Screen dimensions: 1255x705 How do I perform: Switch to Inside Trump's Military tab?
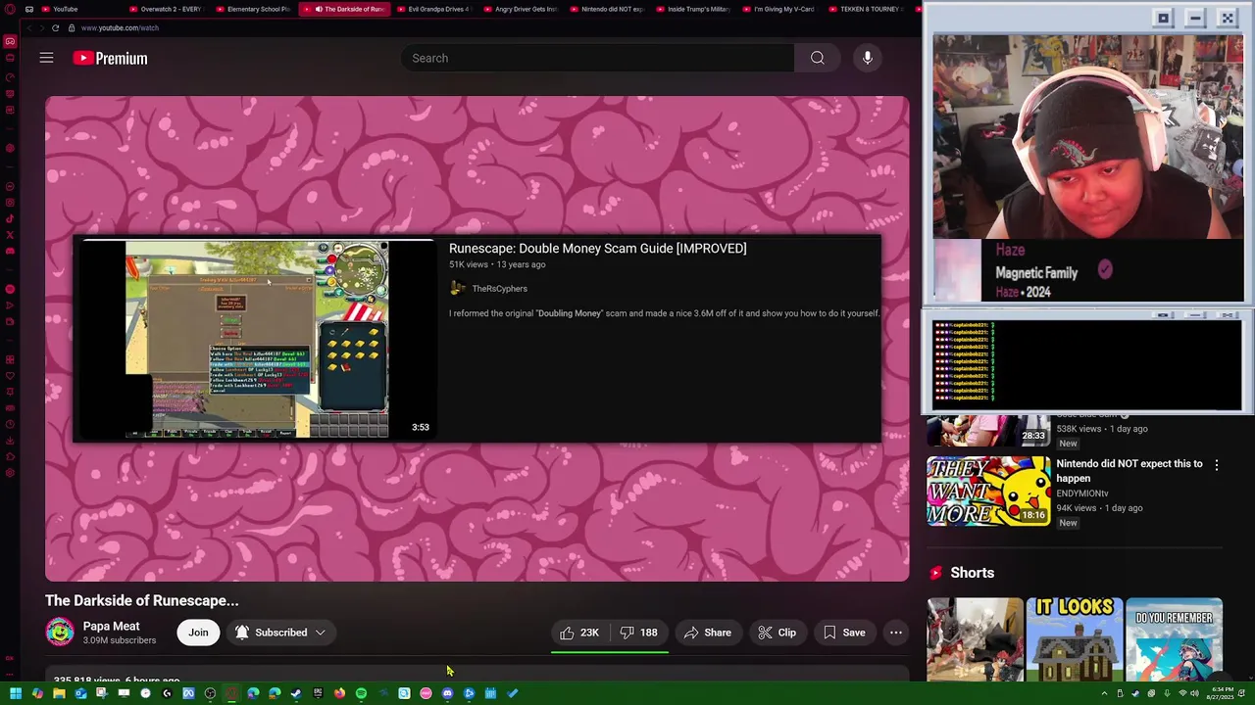click(692, 9)
